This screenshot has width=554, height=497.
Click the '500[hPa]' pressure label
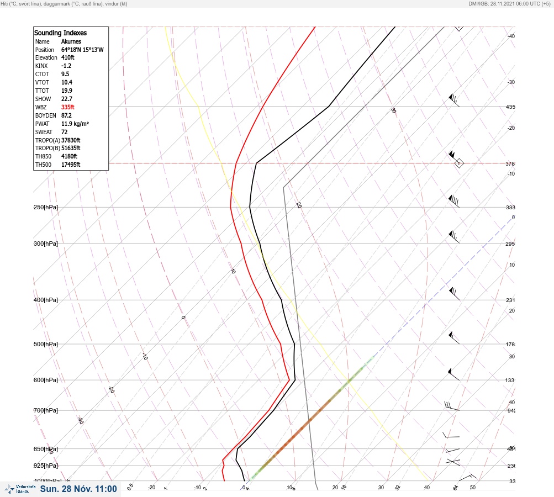click(x=46, y=344)
